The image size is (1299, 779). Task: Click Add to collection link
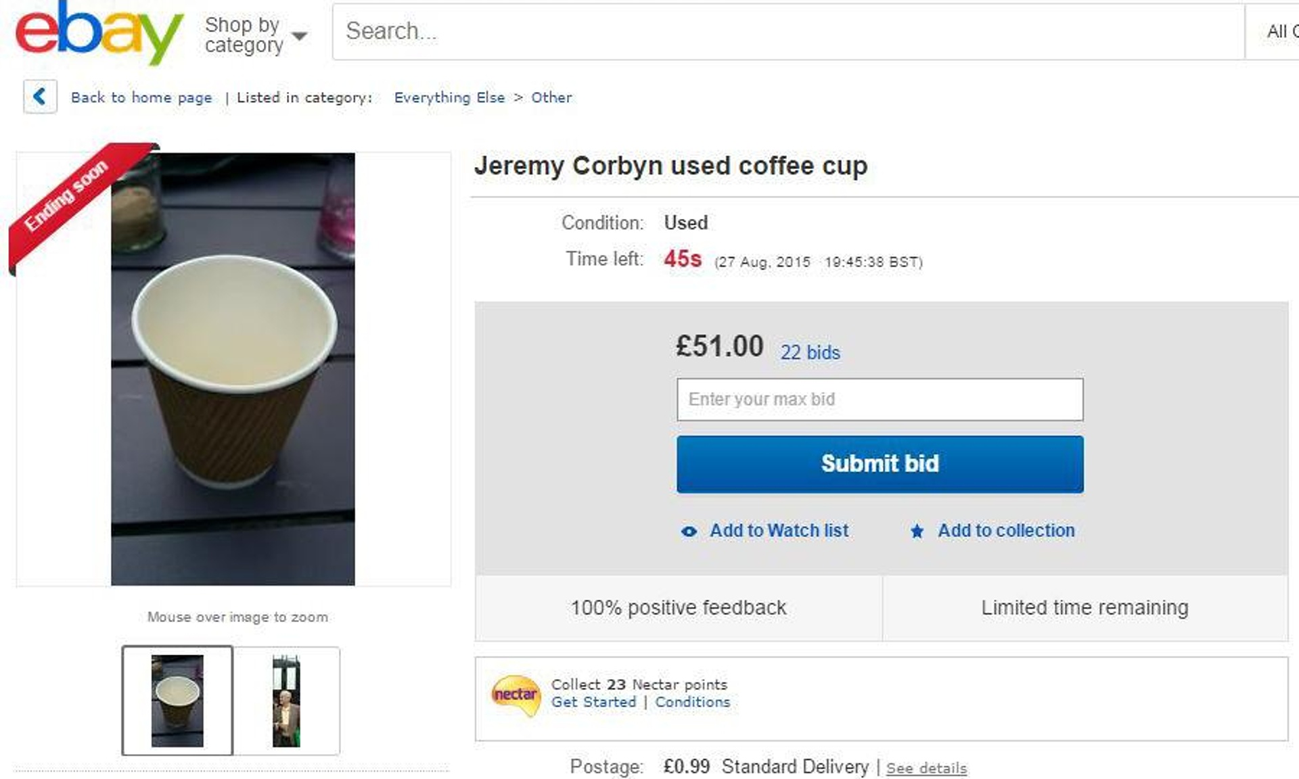[x=1006, y=531]
